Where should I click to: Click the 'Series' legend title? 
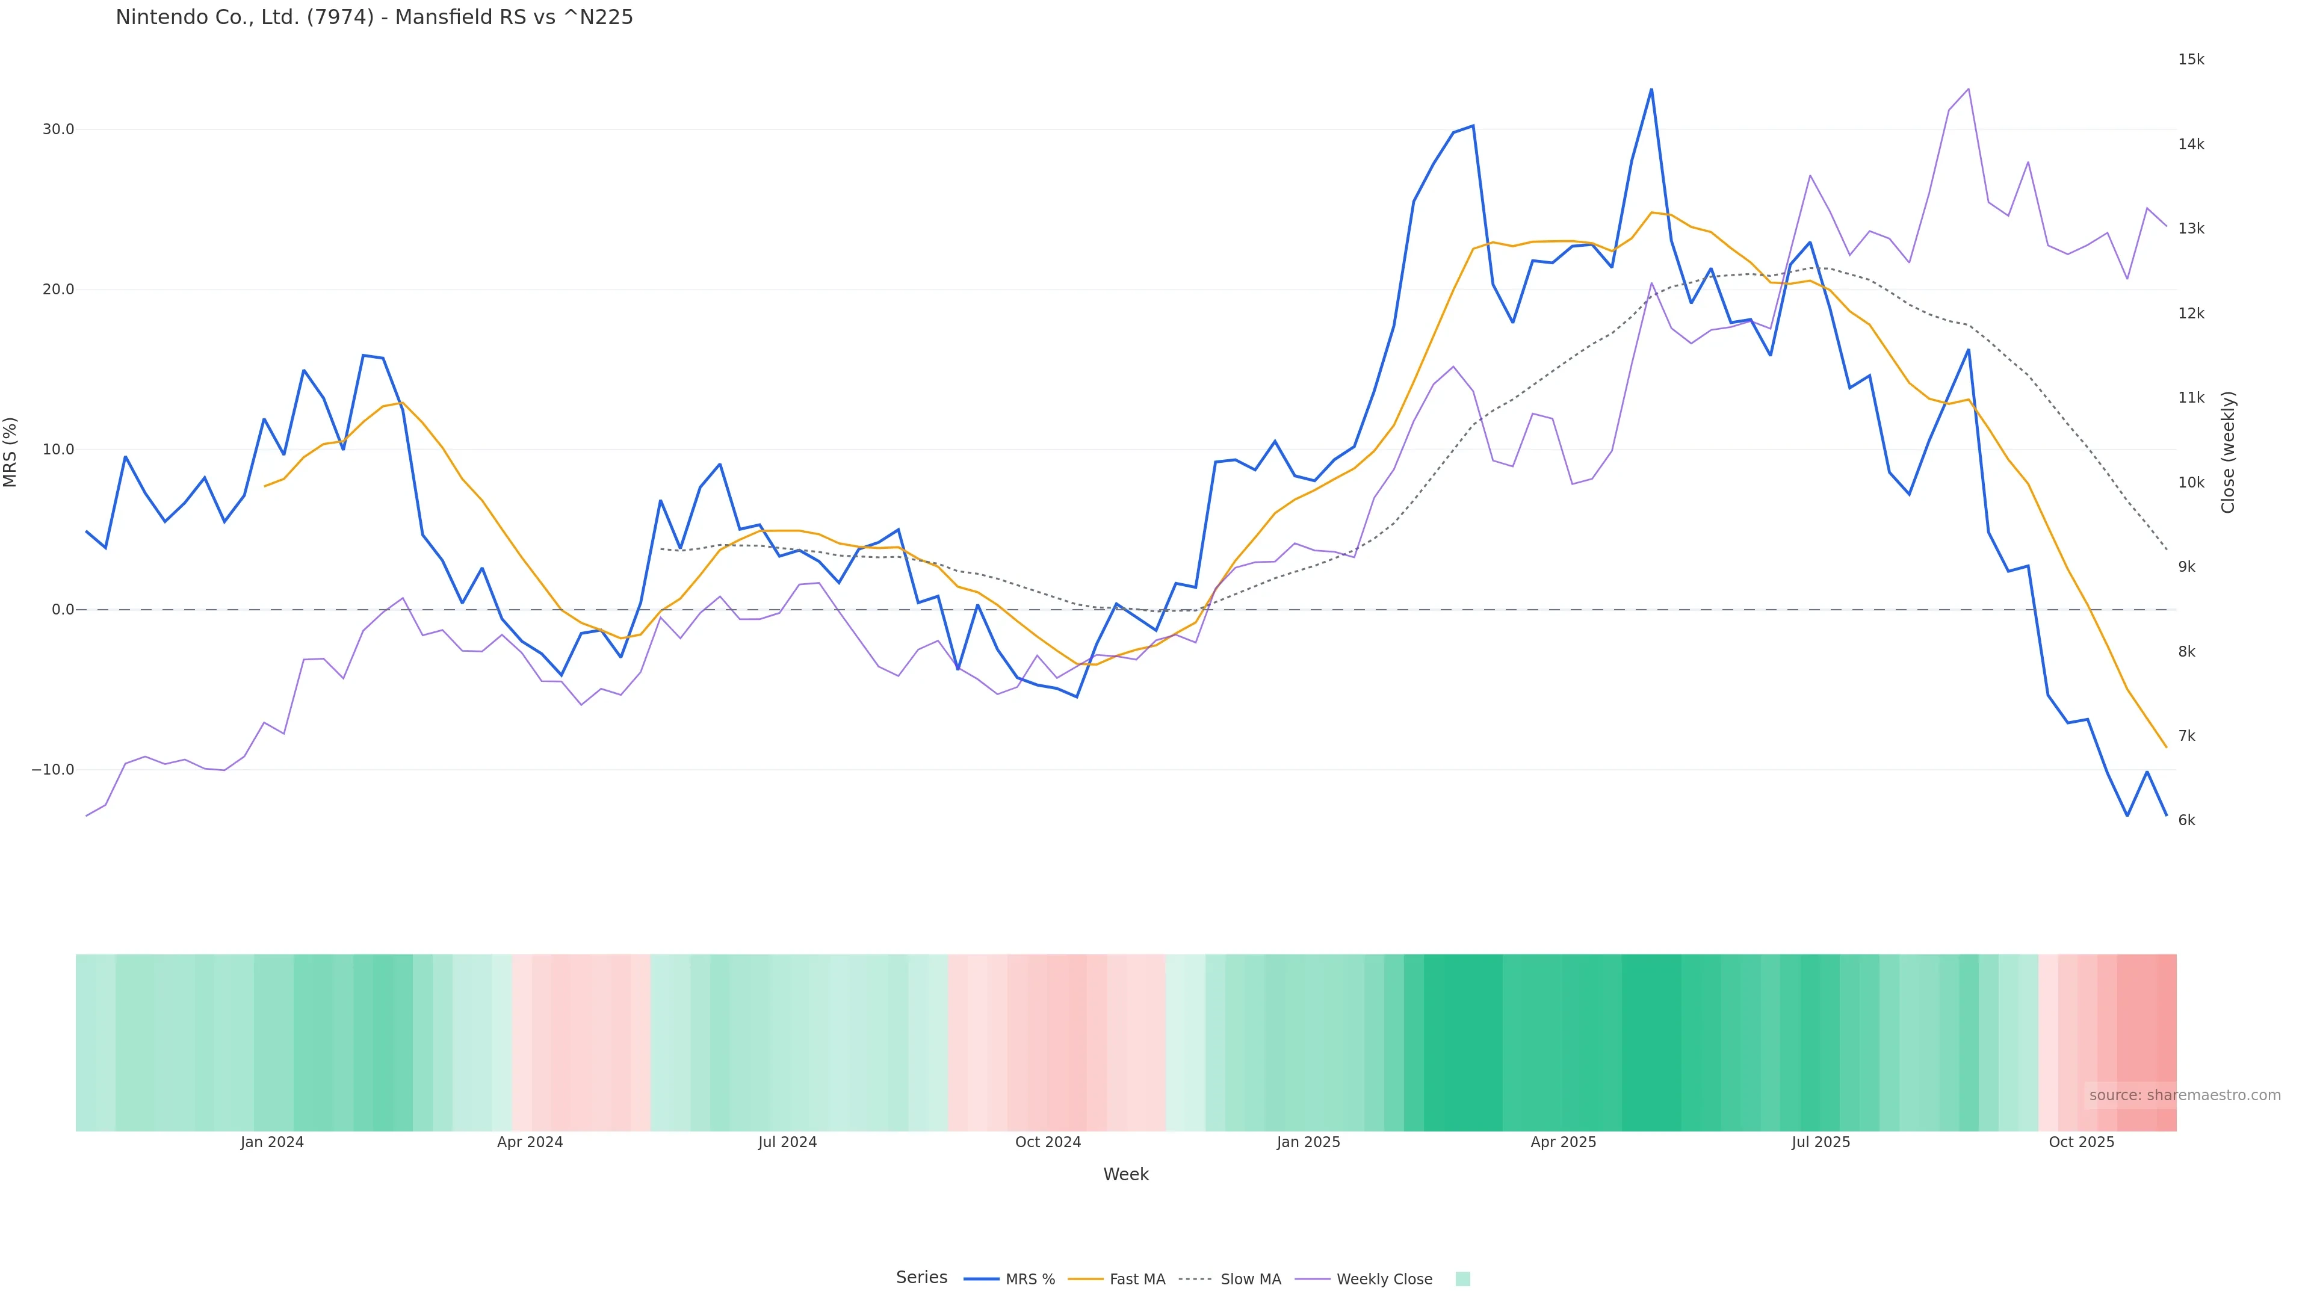(x=921, y=1278)
